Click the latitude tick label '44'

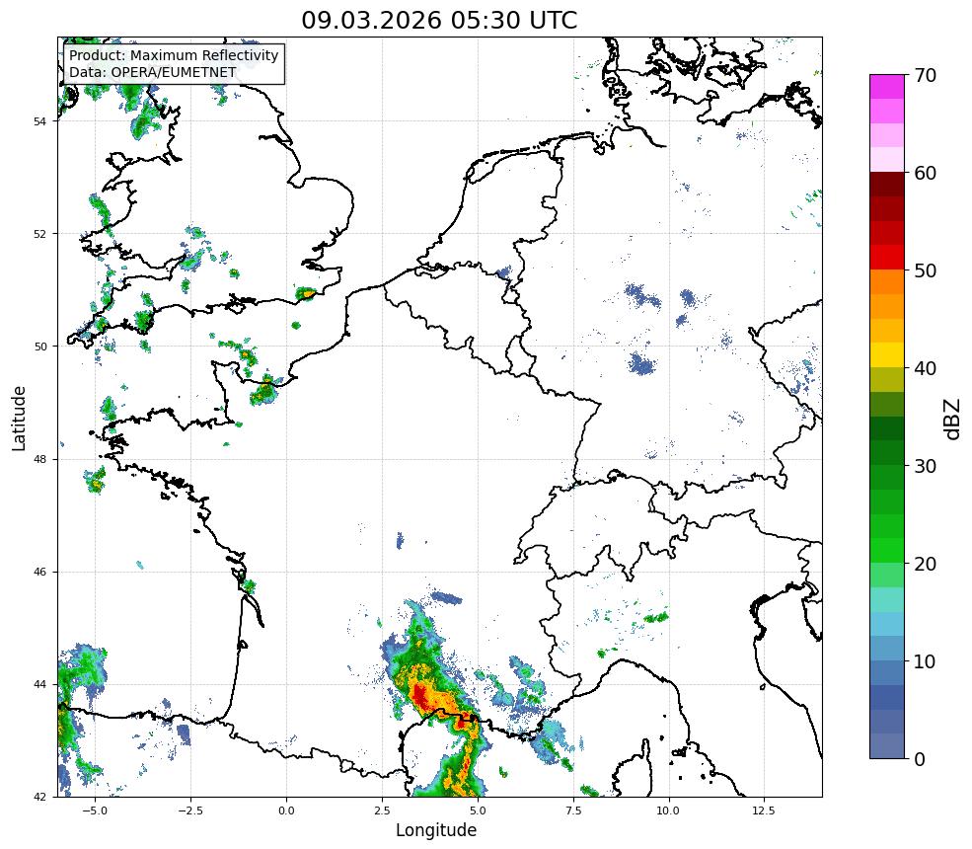(x=40, y=685)
